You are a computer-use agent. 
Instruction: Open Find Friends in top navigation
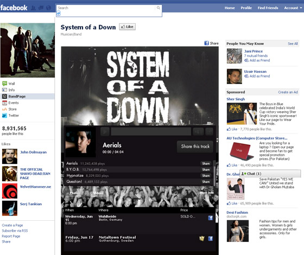pos(268,8)
